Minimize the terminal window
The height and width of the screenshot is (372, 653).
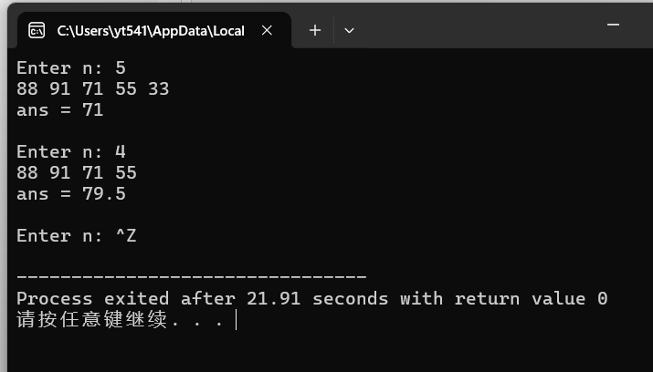tap(613, 25)
